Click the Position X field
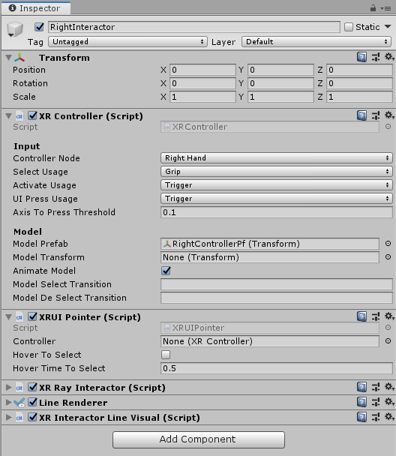 202,70
